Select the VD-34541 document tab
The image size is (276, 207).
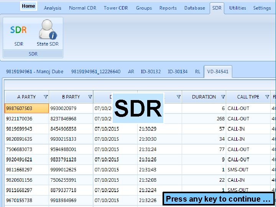pyautogui.click(x=218, y=72)
